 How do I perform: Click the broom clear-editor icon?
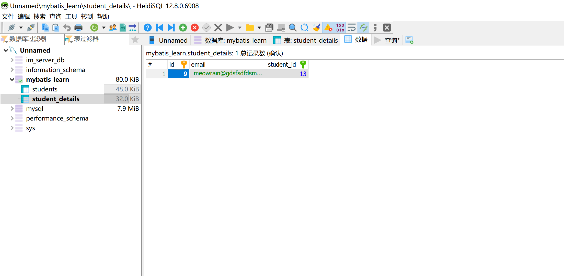pos(316,28)
